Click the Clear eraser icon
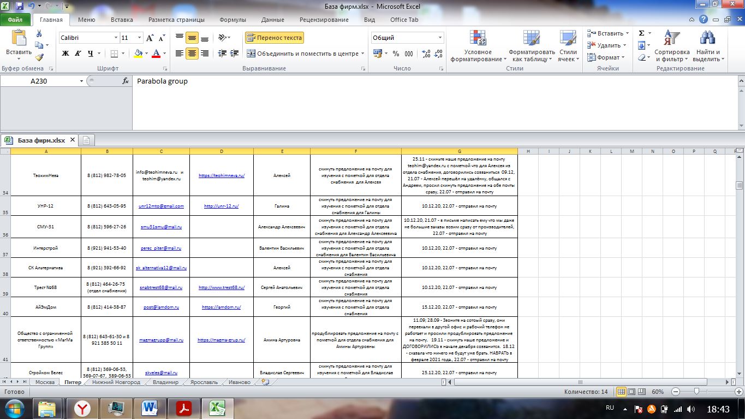 coord(642,57)
